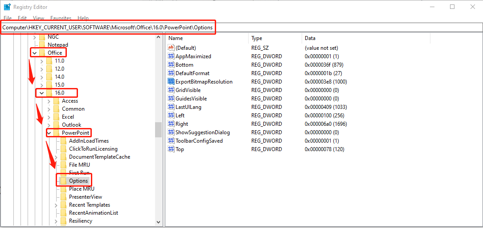This screenshot has width=483, height=228.
Task: Collapse the PowerPoint tree node
Action: click(x=49, y=133)
